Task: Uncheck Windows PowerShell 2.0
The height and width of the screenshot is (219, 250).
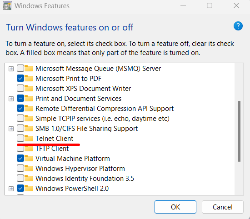Action: click(x=20, y=188)
